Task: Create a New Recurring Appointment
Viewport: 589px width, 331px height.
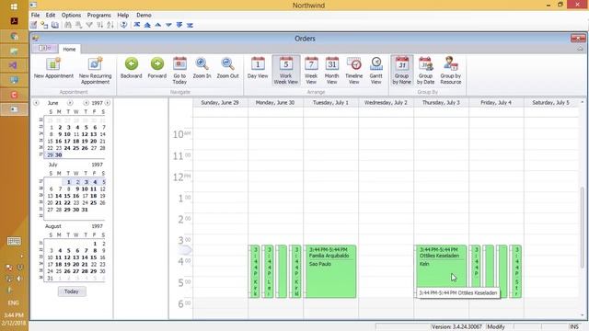Action: (x=95, y=71)
